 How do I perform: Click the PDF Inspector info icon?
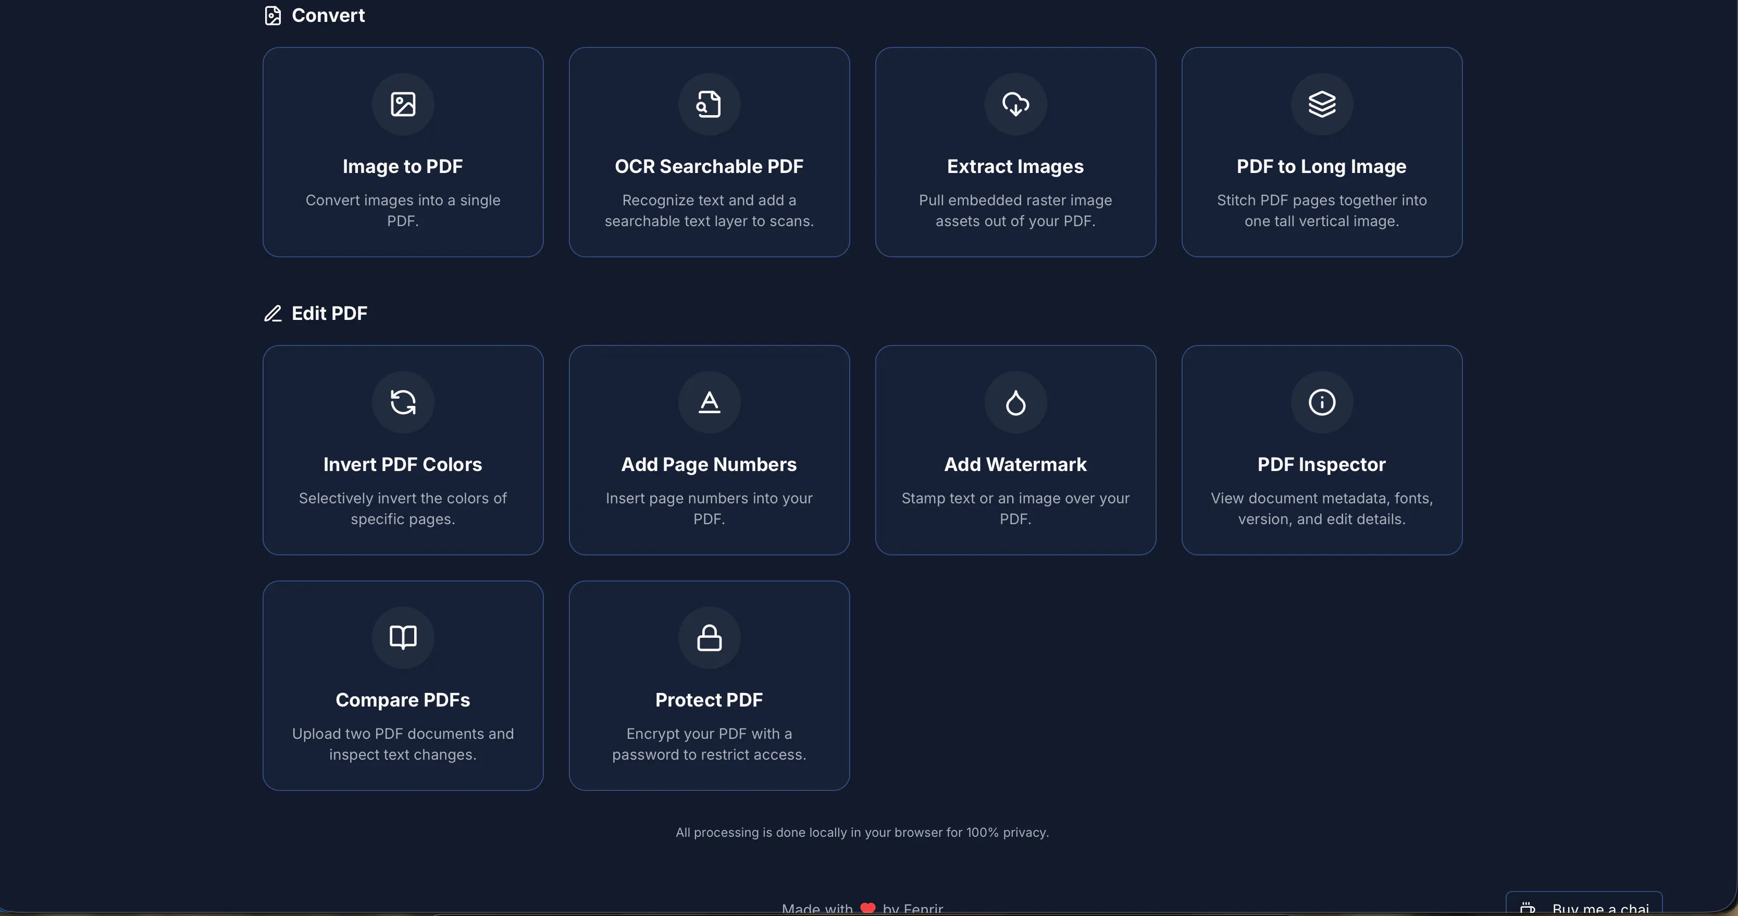pyautogui.click(x=1322, y=402)
